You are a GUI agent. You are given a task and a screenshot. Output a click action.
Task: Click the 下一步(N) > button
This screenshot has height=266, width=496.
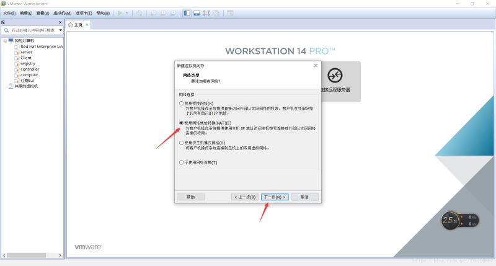click(x=275, y=197)
